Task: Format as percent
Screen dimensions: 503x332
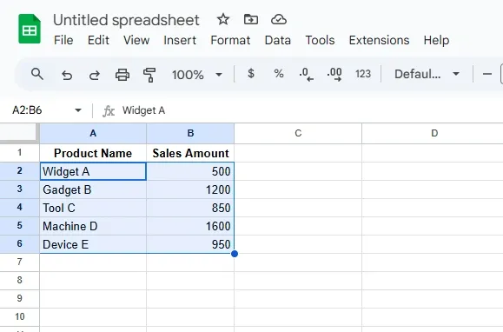Action: [279, 74]
